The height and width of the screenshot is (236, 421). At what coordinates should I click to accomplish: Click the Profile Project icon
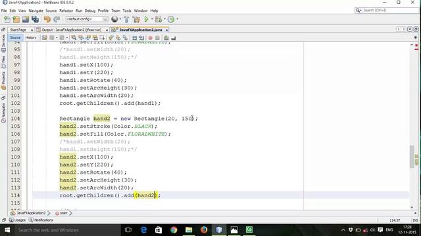tap(171, 19)
